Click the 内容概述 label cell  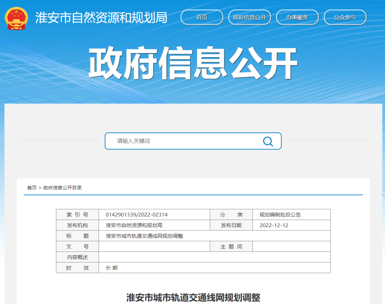[x=77, y=257]
